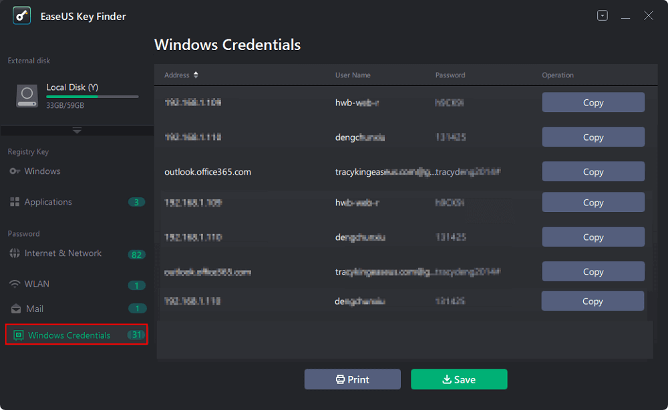Click the Address column header
Viewport: 668px width, 410px height.
[177, 75]
